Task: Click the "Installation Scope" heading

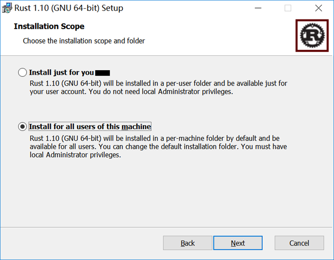Action: (x=49, y=26)
